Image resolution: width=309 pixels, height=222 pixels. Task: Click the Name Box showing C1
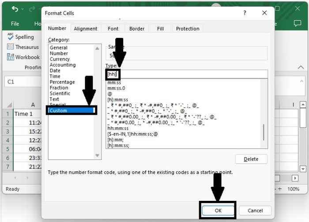[x=23, y=82]
